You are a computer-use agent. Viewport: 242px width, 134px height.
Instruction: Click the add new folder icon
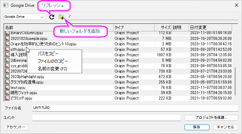pos(61,17)
